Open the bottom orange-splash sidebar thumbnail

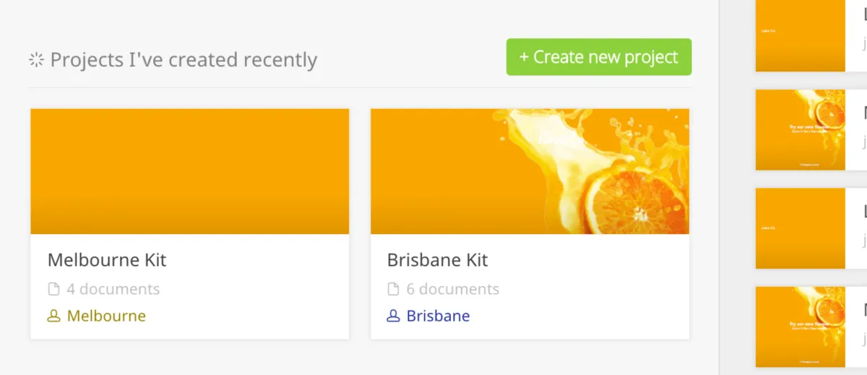[x=800, y=327]
